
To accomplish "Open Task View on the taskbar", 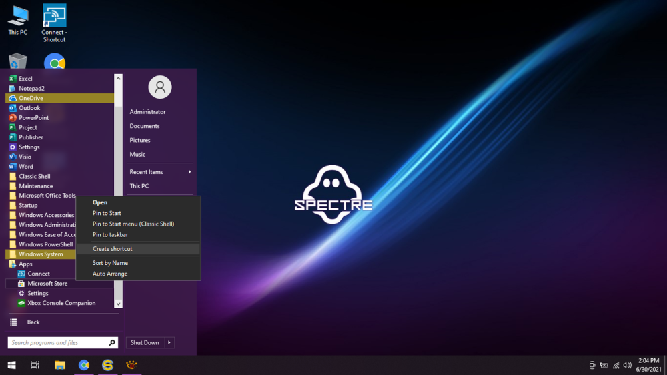I will 35,365.
